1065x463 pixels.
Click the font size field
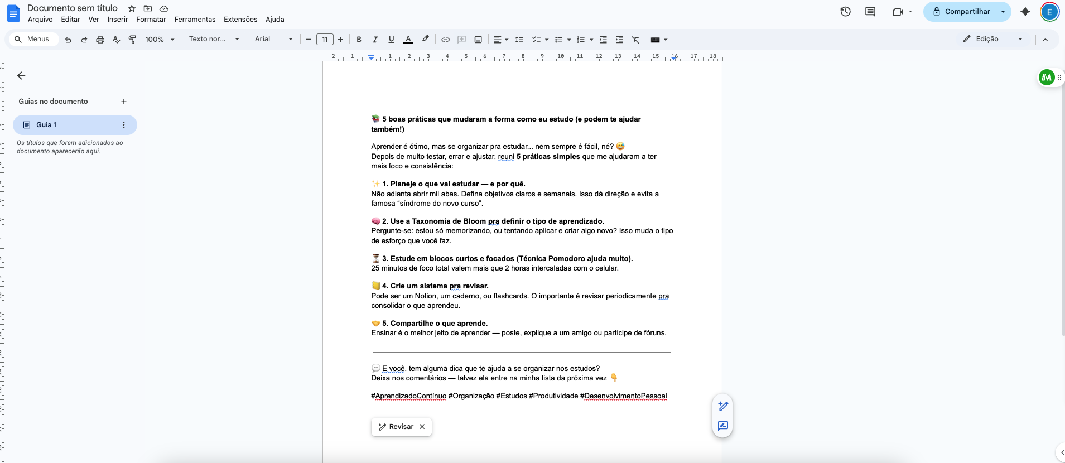point(325,40)
